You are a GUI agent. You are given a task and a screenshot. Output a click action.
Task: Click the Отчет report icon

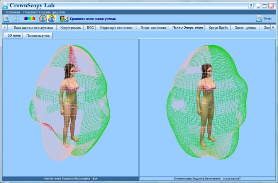pos(259,19)
